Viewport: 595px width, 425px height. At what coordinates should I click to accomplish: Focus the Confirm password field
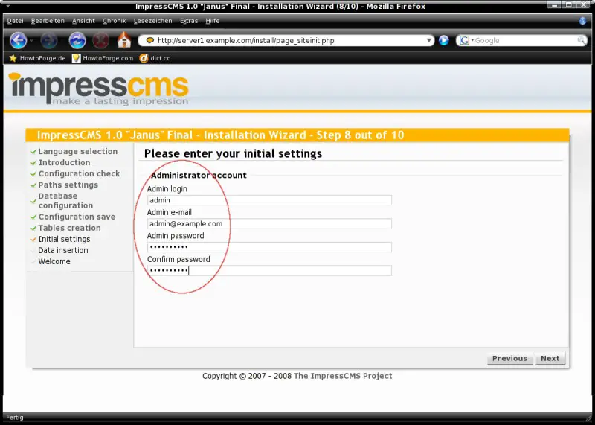(269, 270)
